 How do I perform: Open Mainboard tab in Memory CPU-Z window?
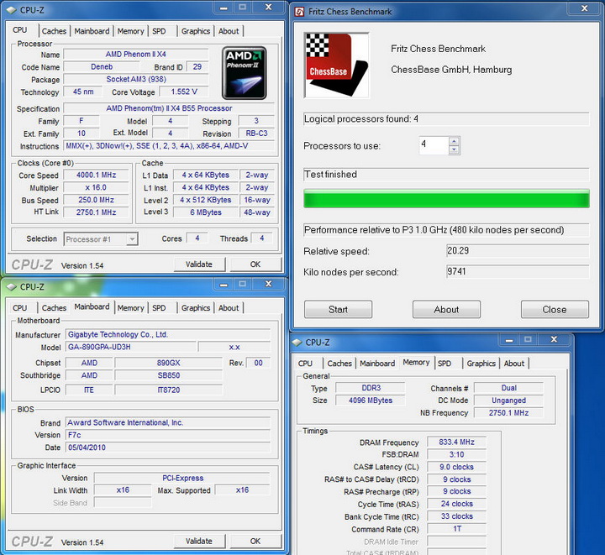pyautogui.click(x=377, y=364)
